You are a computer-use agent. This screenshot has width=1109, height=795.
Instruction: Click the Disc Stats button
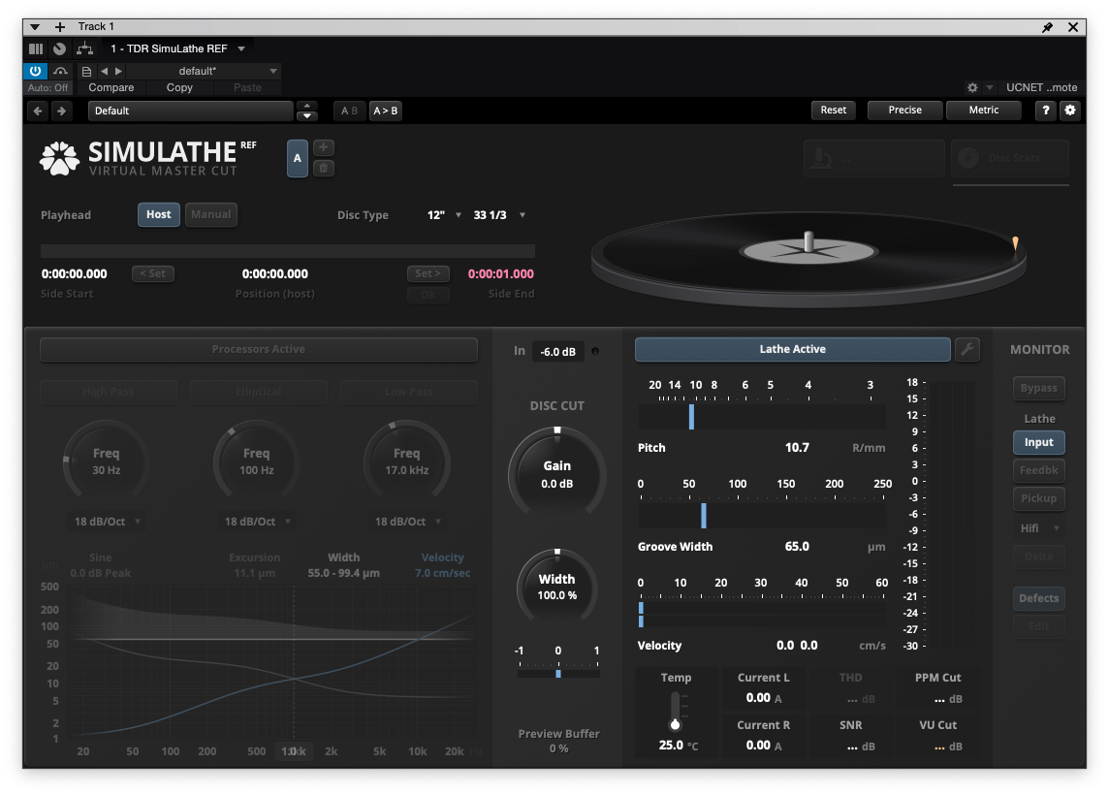pyautogui.click(x=1010, y=158)
